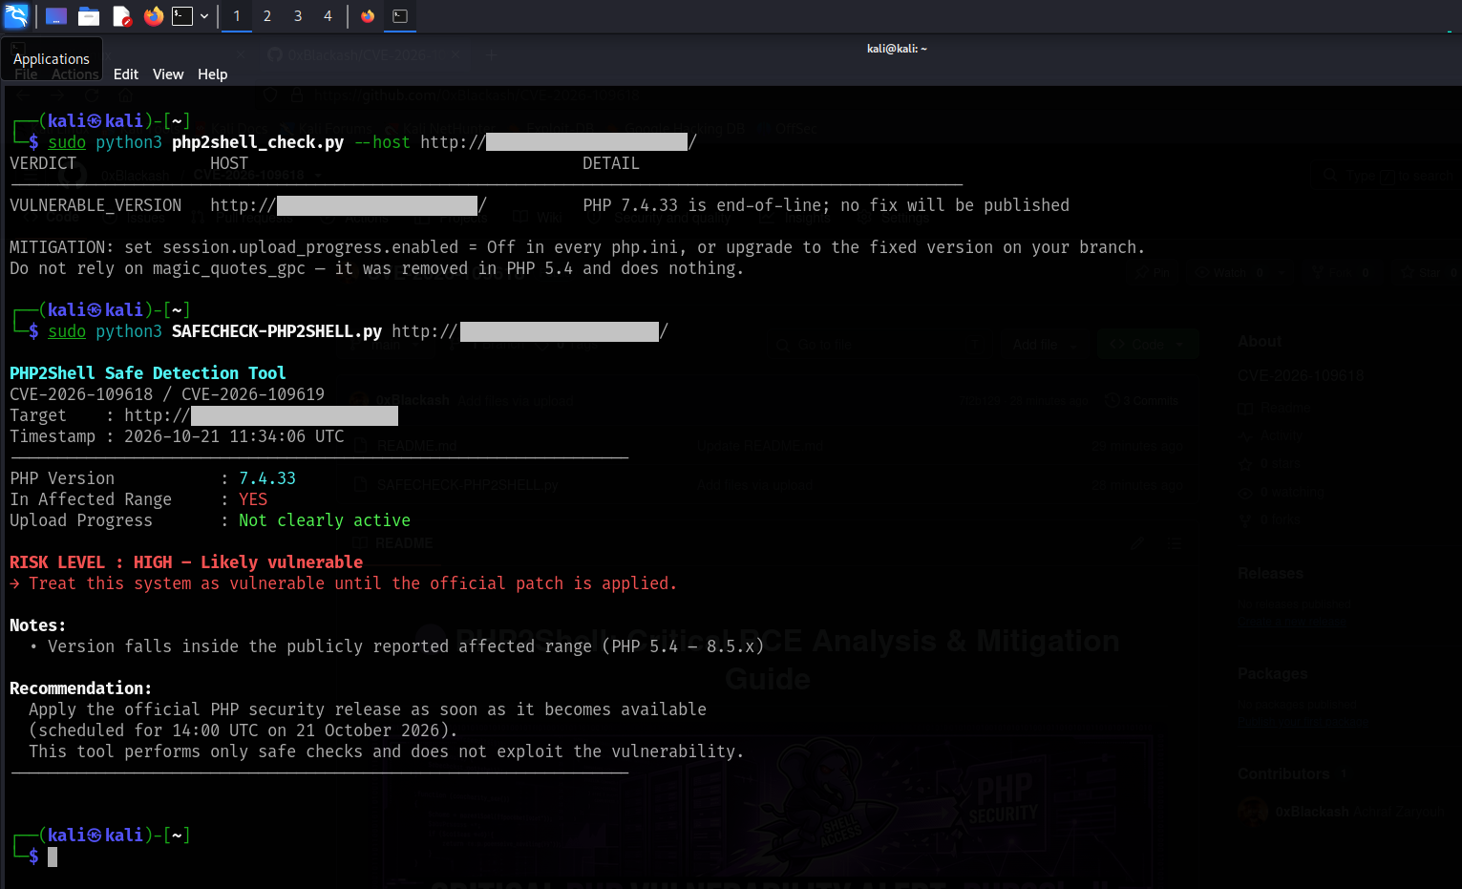Viewport: 1462px width, 889px height.
Task: Click the show desktop panel icon
Action: pyautogui.click(x=56, y=16)
